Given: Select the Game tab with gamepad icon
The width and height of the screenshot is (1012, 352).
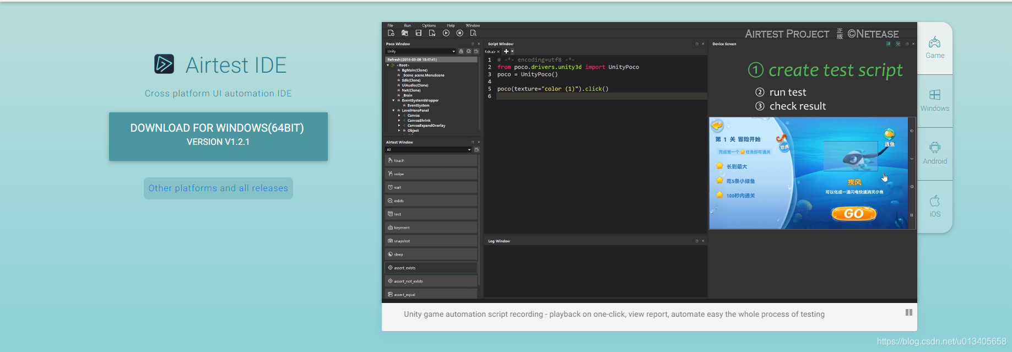Looking at the screenshot, I should (x=935, y=48).
